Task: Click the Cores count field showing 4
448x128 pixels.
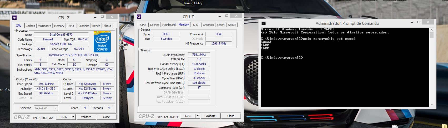Action: coord(85,108)
